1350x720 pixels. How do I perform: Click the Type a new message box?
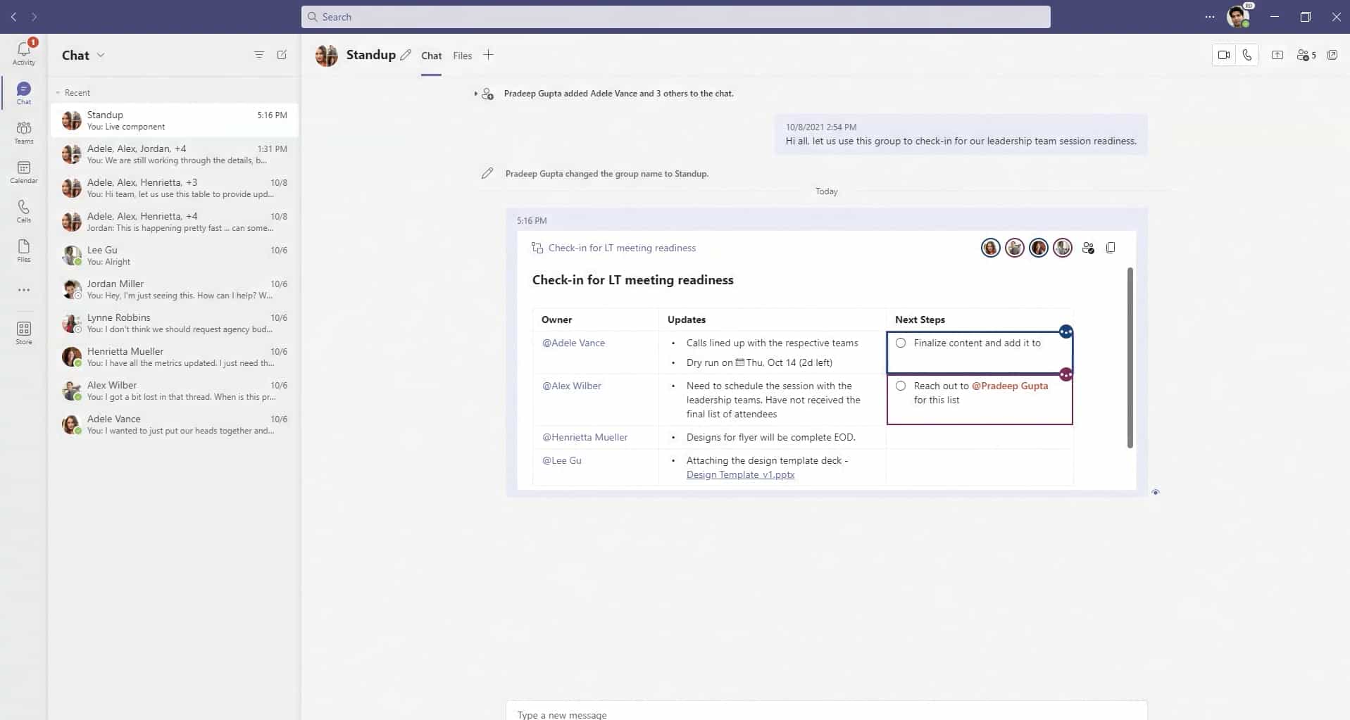pos(827,711)
